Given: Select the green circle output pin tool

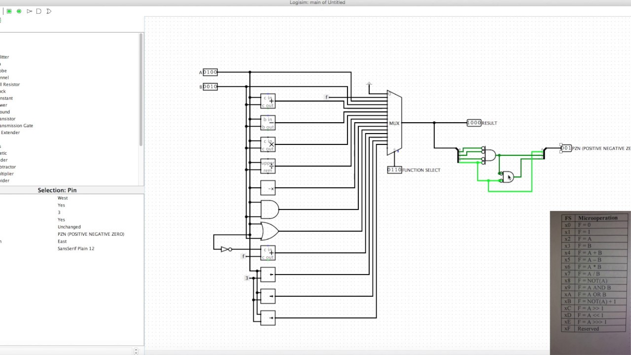Looking at the screenshot, I should click(x=19, y=11).
